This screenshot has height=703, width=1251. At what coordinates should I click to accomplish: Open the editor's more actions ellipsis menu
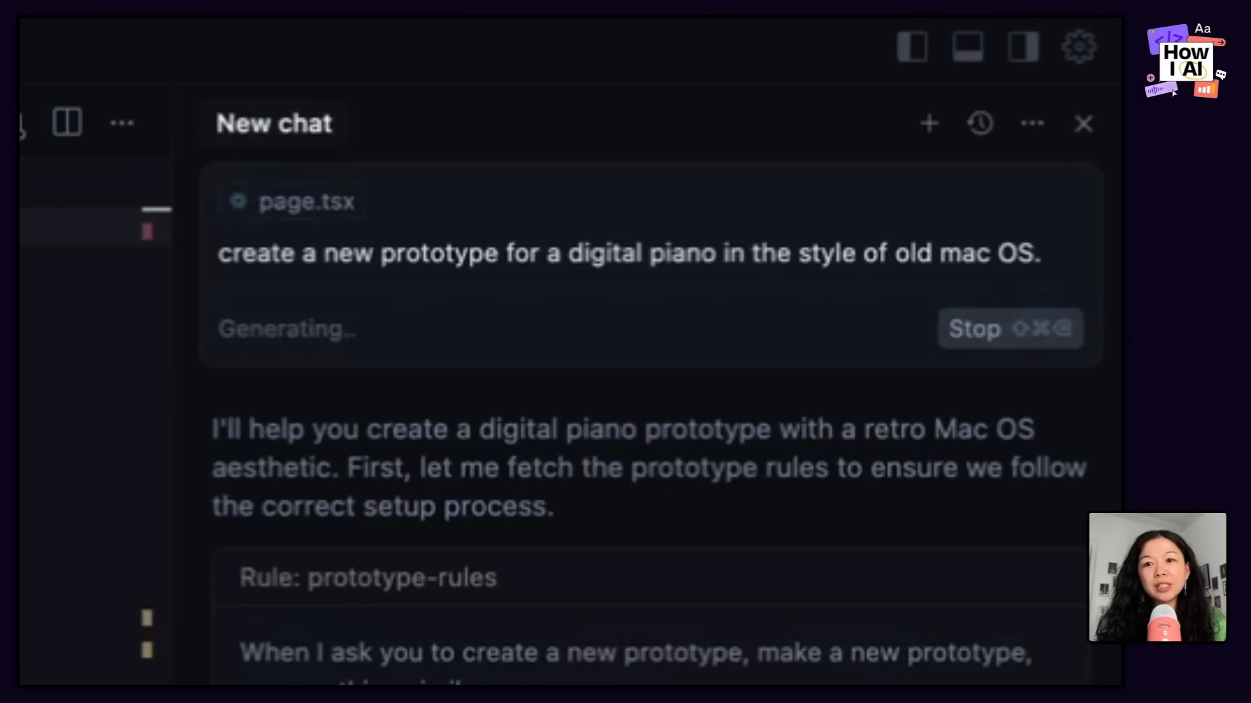pos(122,122)
